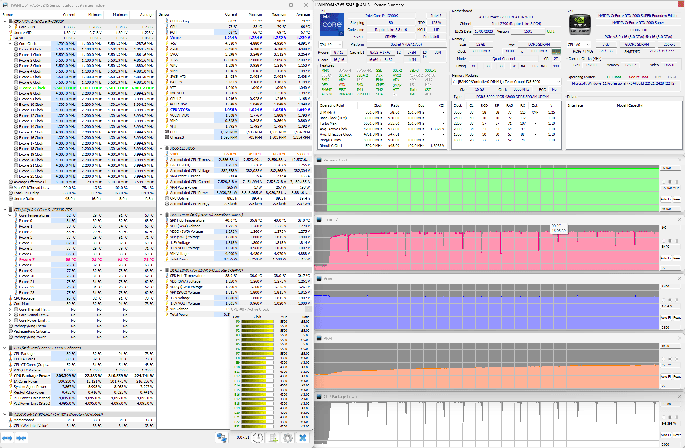Click the thermometer icon on the VRM row
The image size is (685, 448).
tap(167, 154)
